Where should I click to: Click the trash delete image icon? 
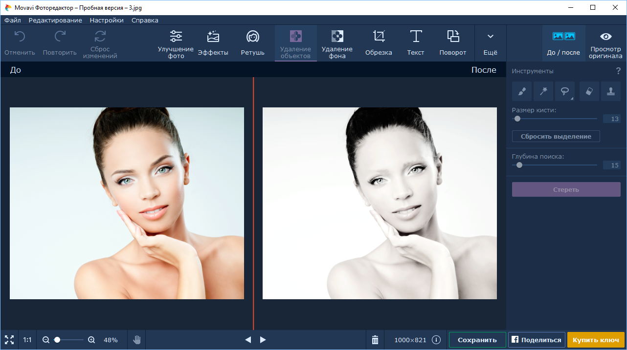pyautogui.click(x=375, y=340)
